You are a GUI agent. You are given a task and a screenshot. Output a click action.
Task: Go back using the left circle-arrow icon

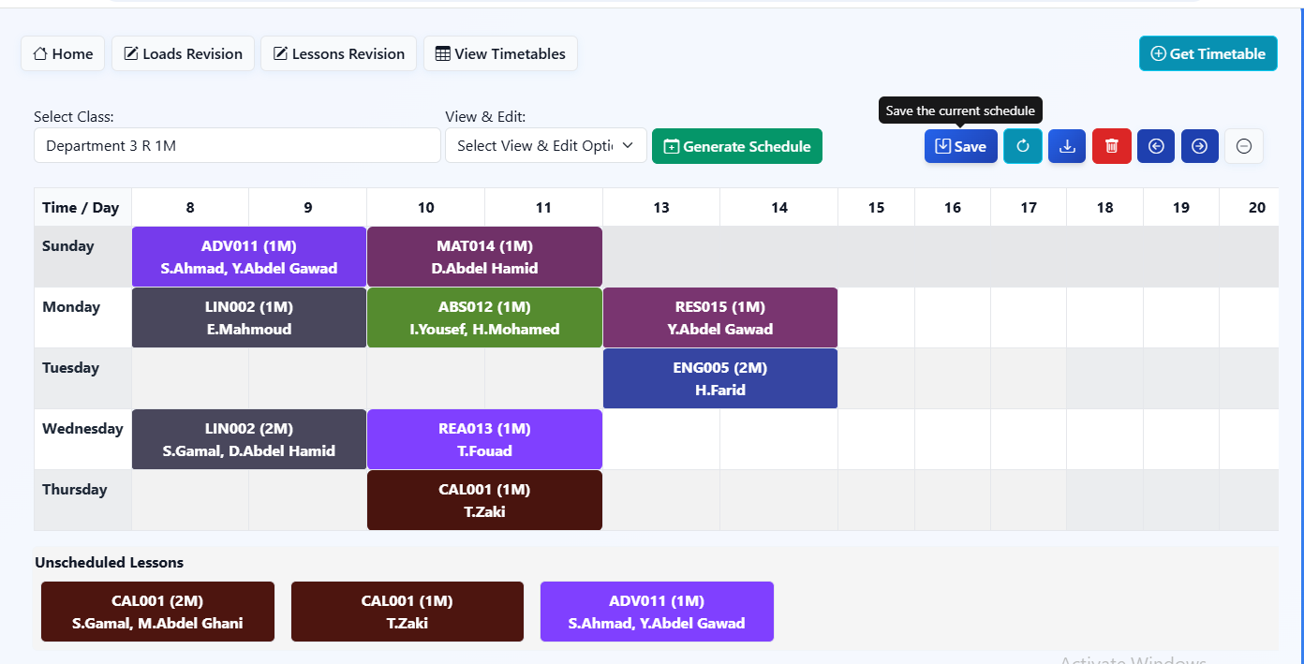[1155, 146]
